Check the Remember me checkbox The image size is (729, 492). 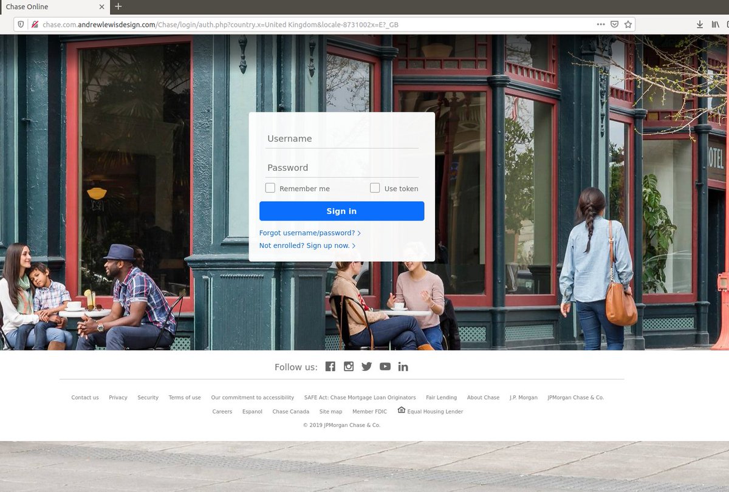270,188
